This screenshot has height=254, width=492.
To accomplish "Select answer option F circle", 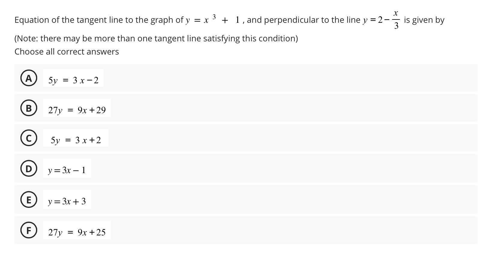I will point(29,231).
